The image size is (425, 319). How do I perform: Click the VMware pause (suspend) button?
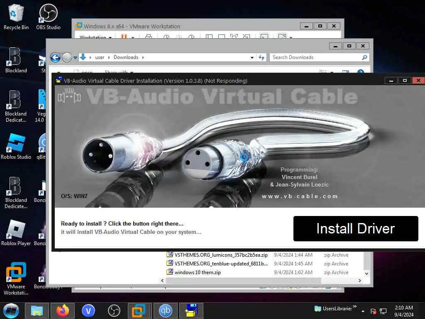pos(124,37)
